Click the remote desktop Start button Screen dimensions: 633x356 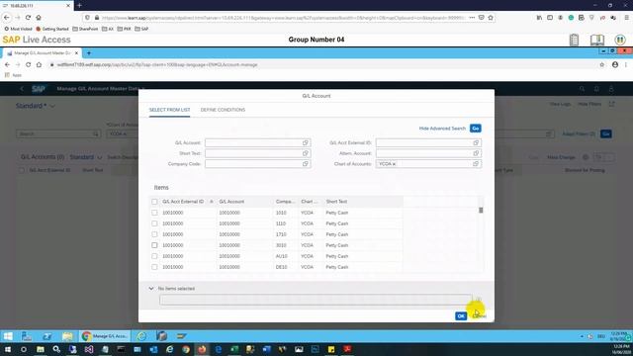8,336
